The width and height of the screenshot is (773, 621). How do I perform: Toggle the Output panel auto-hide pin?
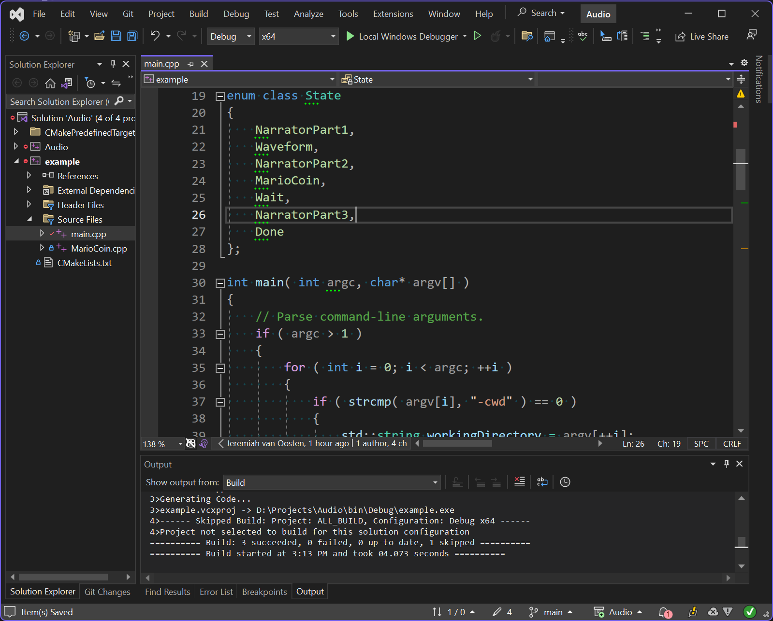pyautogui.click(x=726, y=464)
